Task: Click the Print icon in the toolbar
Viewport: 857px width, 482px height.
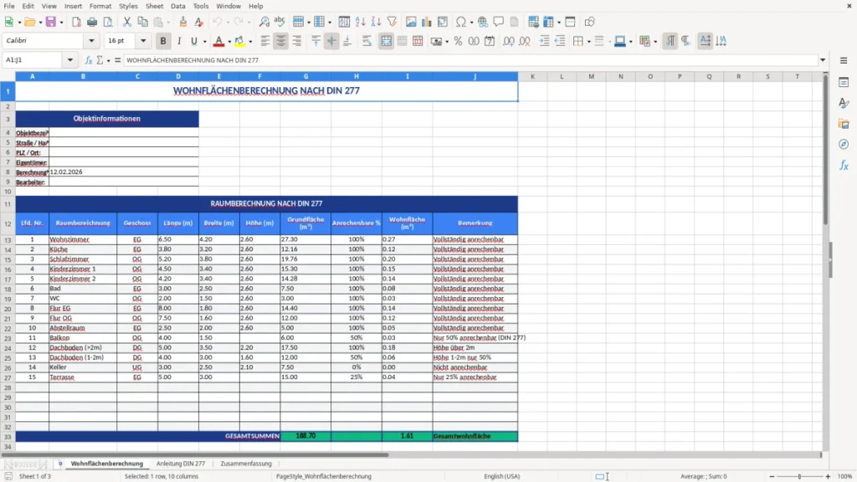Action: [92, 22]
